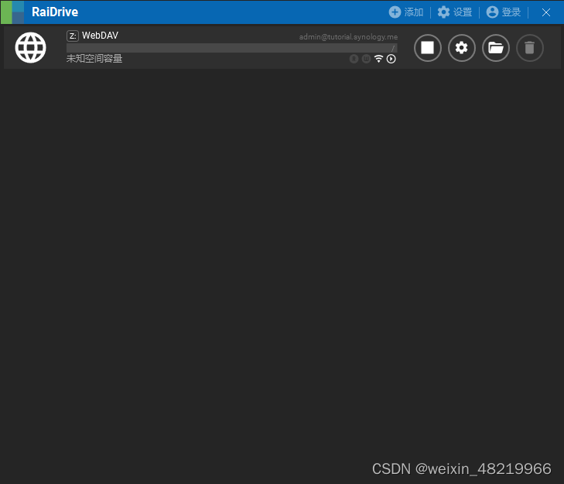
Task: Close the RaiDrive window
Action: point(546,12)
